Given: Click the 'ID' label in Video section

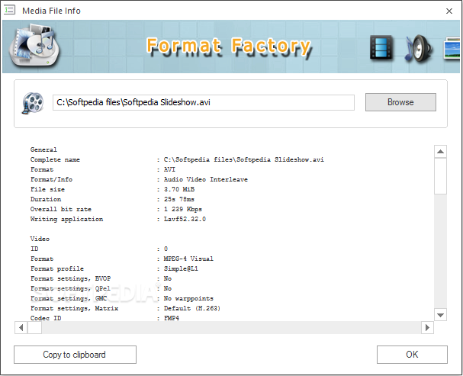Looking at the screenshot, I should (34, 249).
